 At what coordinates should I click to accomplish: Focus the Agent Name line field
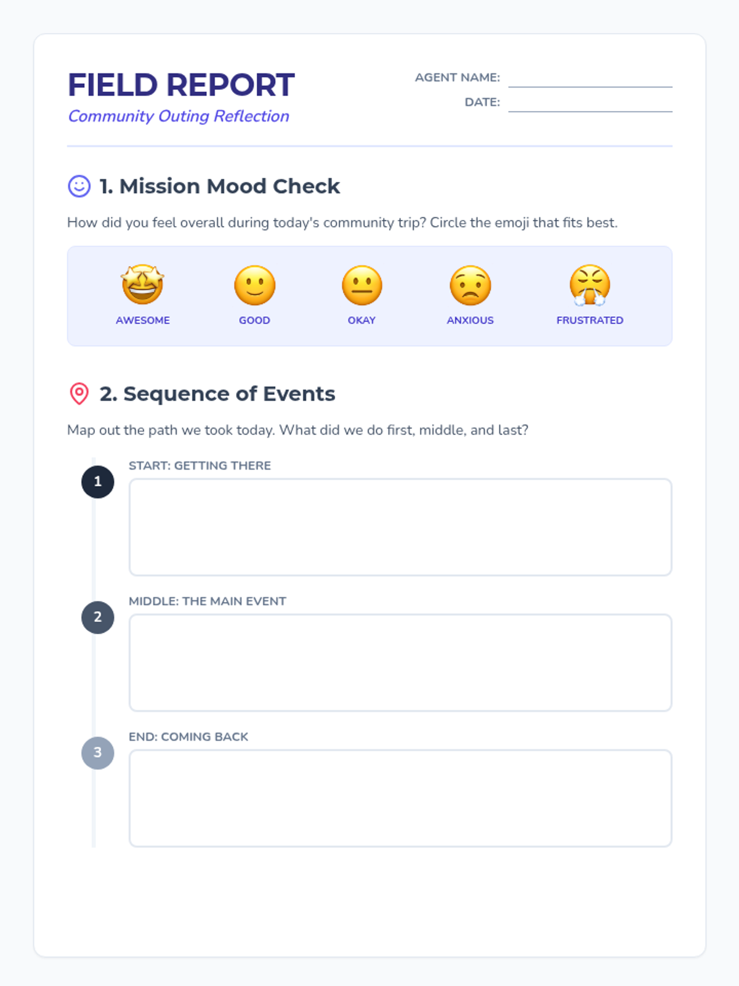coord(590,78)
